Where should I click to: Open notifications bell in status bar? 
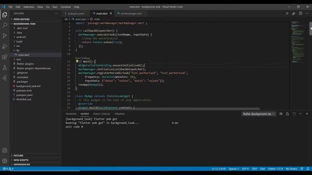[x=308, y=169]
